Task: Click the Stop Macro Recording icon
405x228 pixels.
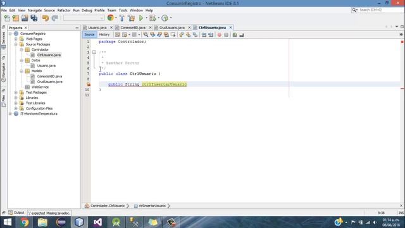Action: coord(227,35)
